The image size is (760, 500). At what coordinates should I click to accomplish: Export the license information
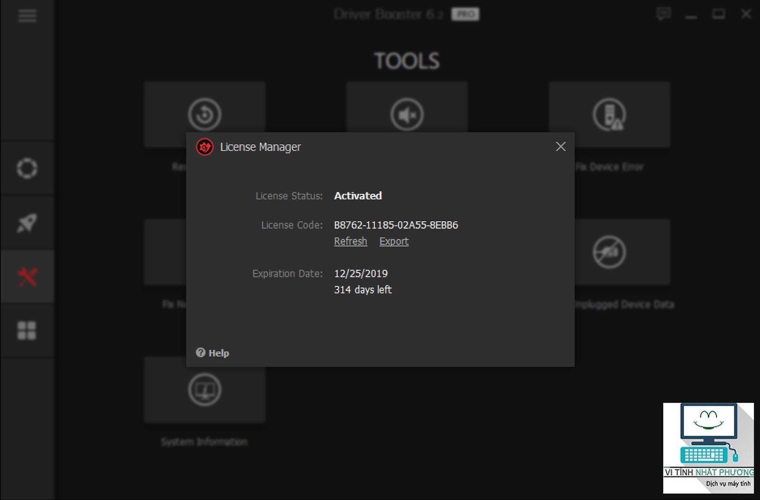coord(394,241)
